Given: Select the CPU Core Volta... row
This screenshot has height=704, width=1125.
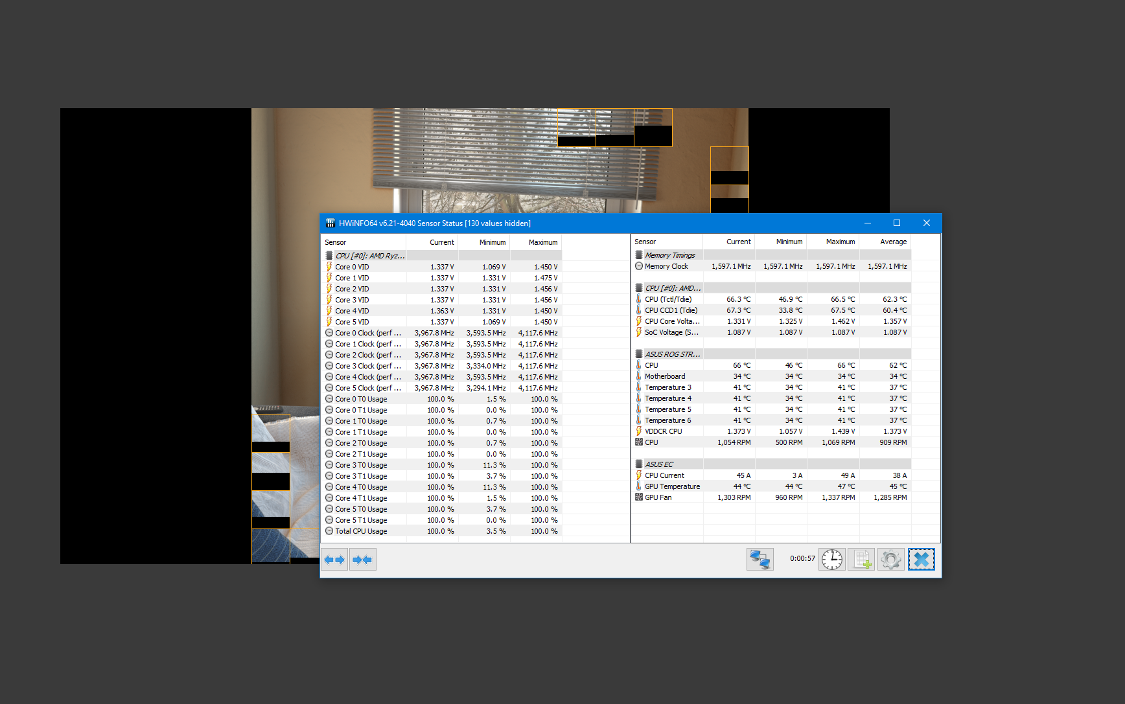Looking at the screenshot, I should point(772,321).
